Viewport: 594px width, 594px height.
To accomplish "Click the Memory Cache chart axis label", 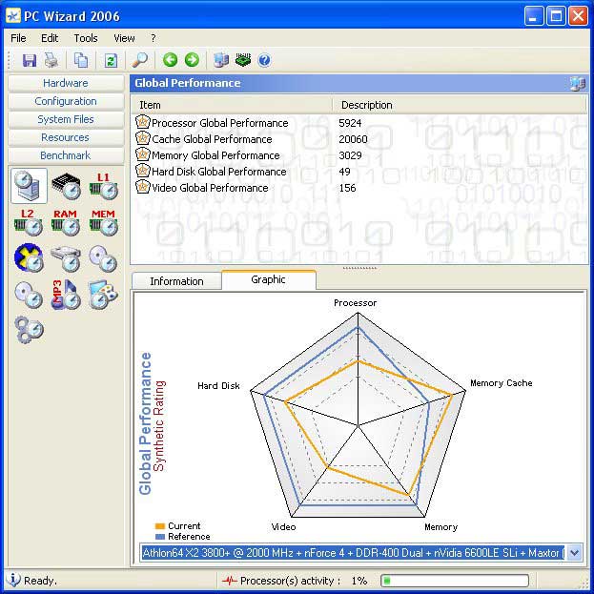I will coord(502,383).
